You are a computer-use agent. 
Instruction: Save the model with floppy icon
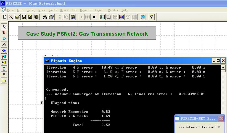(x=24, y=17)
